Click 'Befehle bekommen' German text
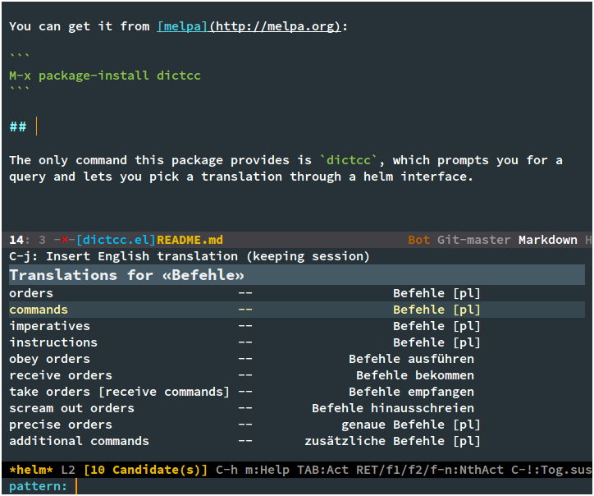Viewport: 594px width, 496px height. [415, 375]
